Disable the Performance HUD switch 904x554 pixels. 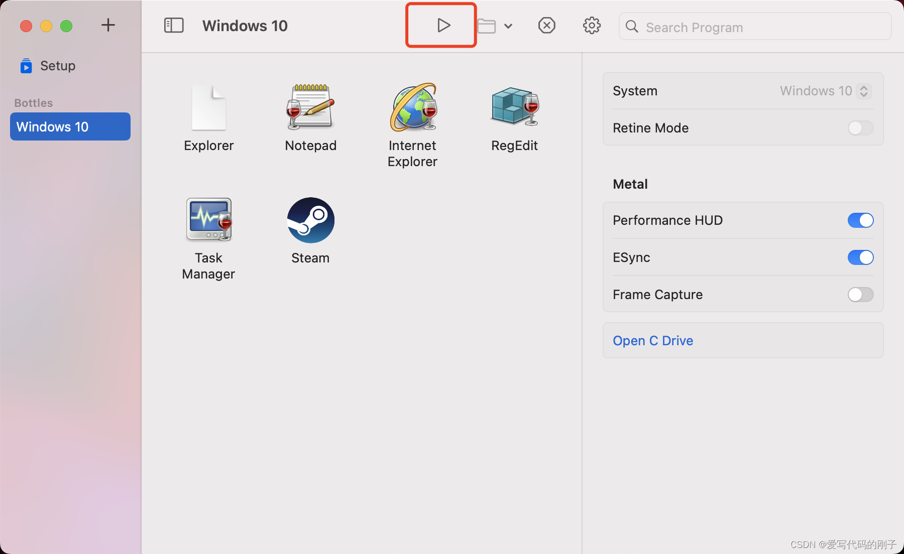(x=860, y=220)
